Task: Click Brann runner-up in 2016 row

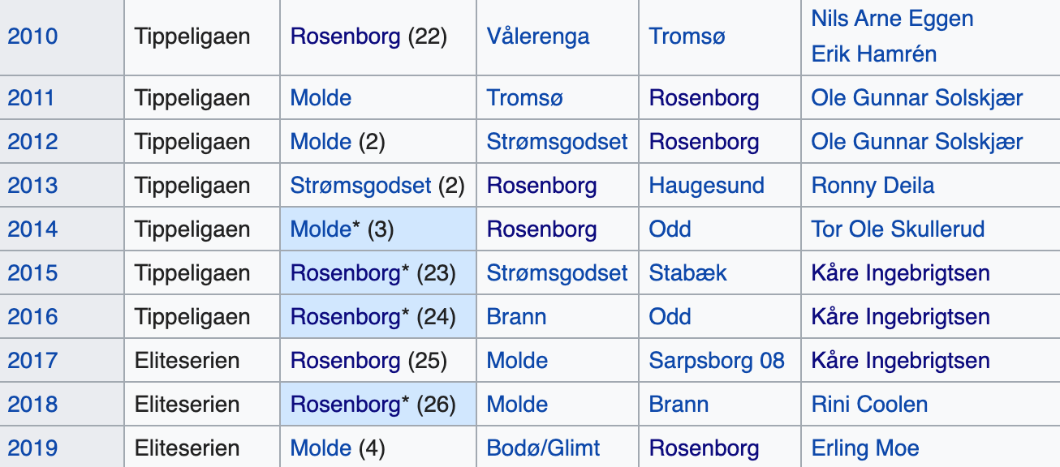Action: point(516,317)
